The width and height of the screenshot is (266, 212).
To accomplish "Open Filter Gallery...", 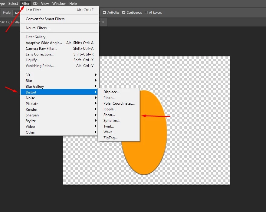I will click(x=59, y=37).
